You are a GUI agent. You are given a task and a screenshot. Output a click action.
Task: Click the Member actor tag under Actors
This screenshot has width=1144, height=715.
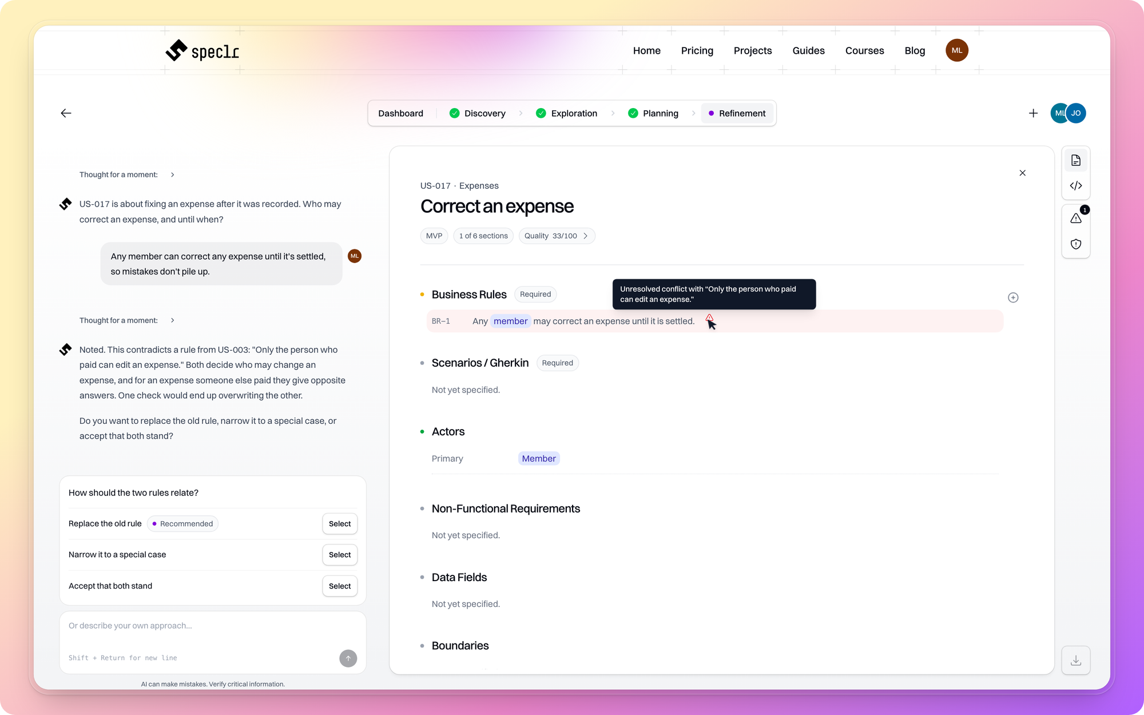click(539, 458)
